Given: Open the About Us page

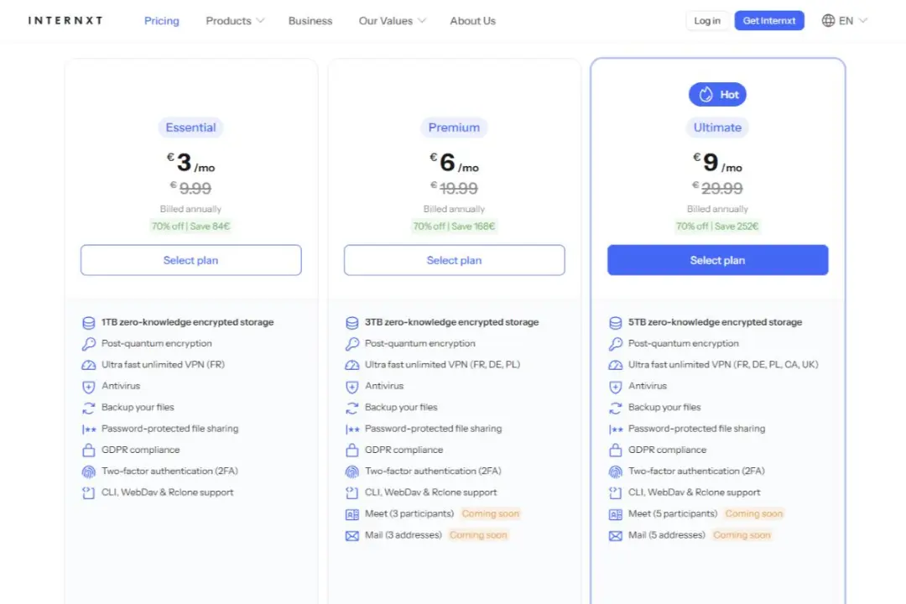Looking at the screenshot, I should [x=472, y=21].
